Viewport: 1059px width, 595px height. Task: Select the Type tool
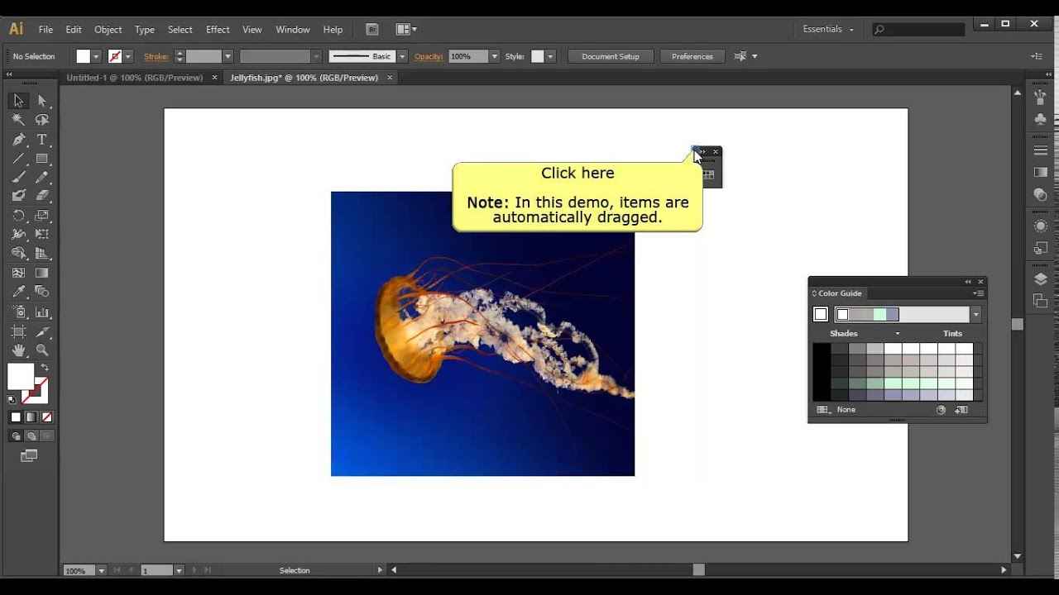pyautogui.click(x=42, y=140)
